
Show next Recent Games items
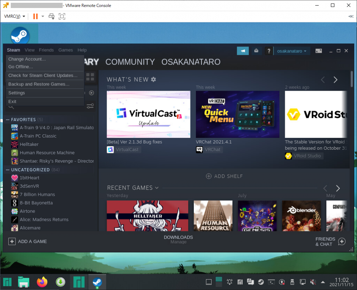click(x=338, y=188)
